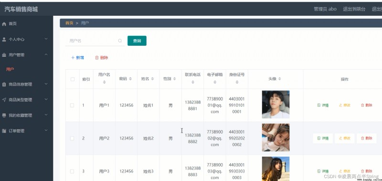The width and height of the screenshot is (382, 181).
Task: Click 删除 for 用户2 row
Action: (x=367, y=138)
